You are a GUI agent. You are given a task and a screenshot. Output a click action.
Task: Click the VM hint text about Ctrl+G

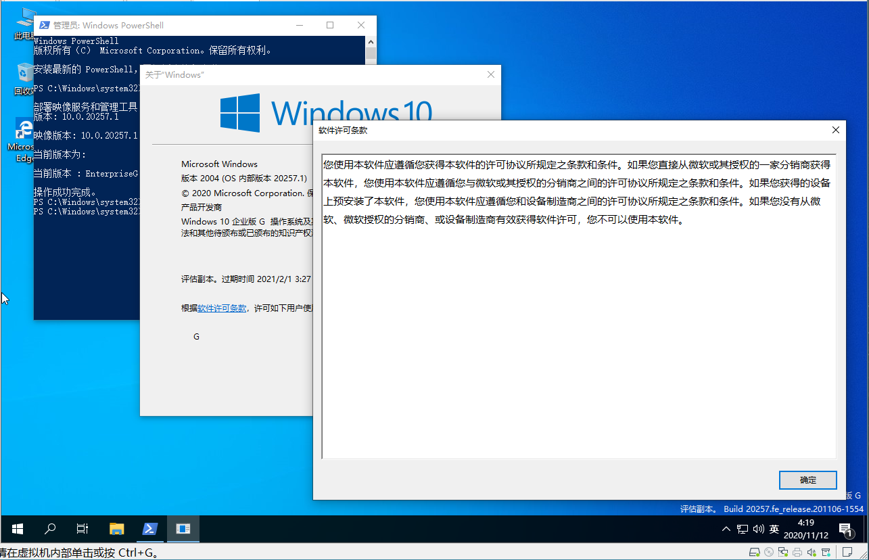(80, 553)
